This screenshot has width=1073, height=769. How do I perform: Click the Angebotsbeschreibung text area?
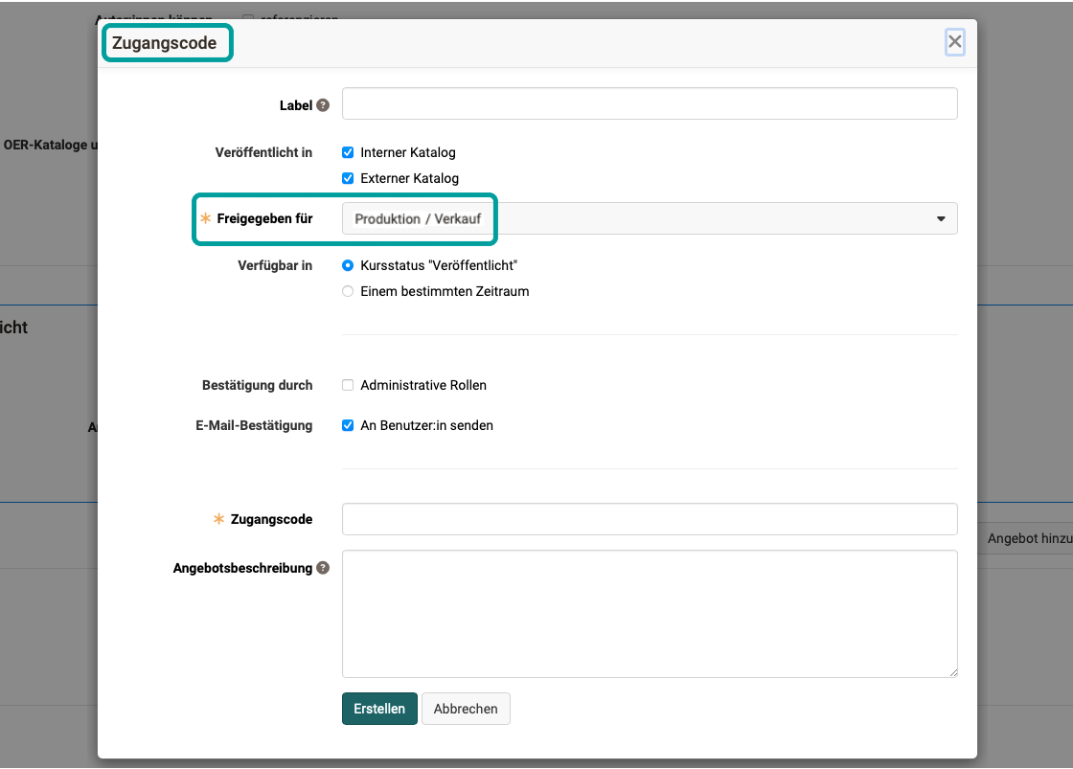pyautogui.click(x=650, y=613)
